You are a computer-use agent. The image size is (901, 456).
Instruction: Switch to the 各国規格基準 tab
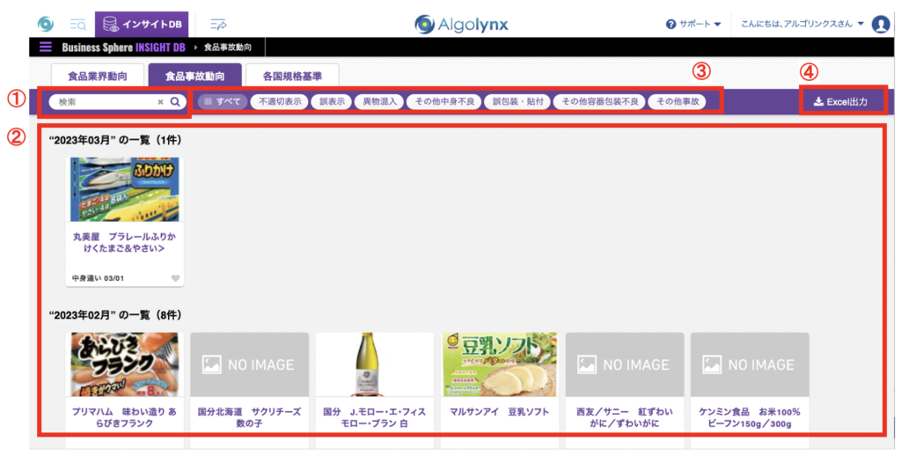coord(291,76)
